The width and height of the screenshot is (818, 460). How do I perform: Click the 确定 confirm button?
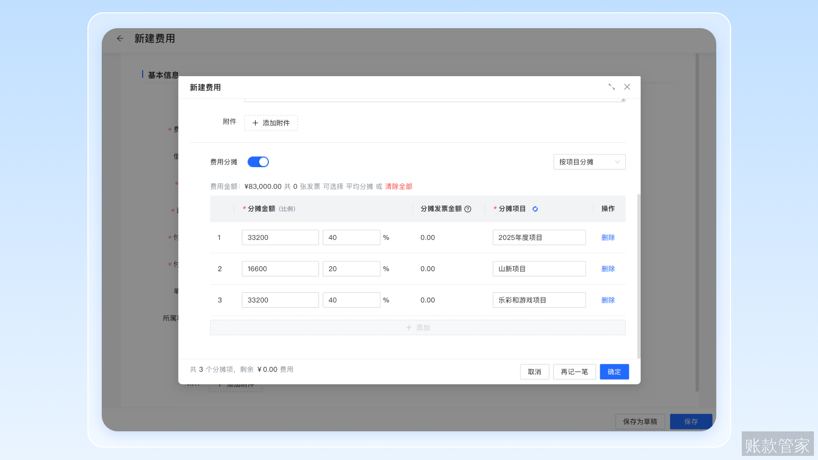click(x=614, y=372)
